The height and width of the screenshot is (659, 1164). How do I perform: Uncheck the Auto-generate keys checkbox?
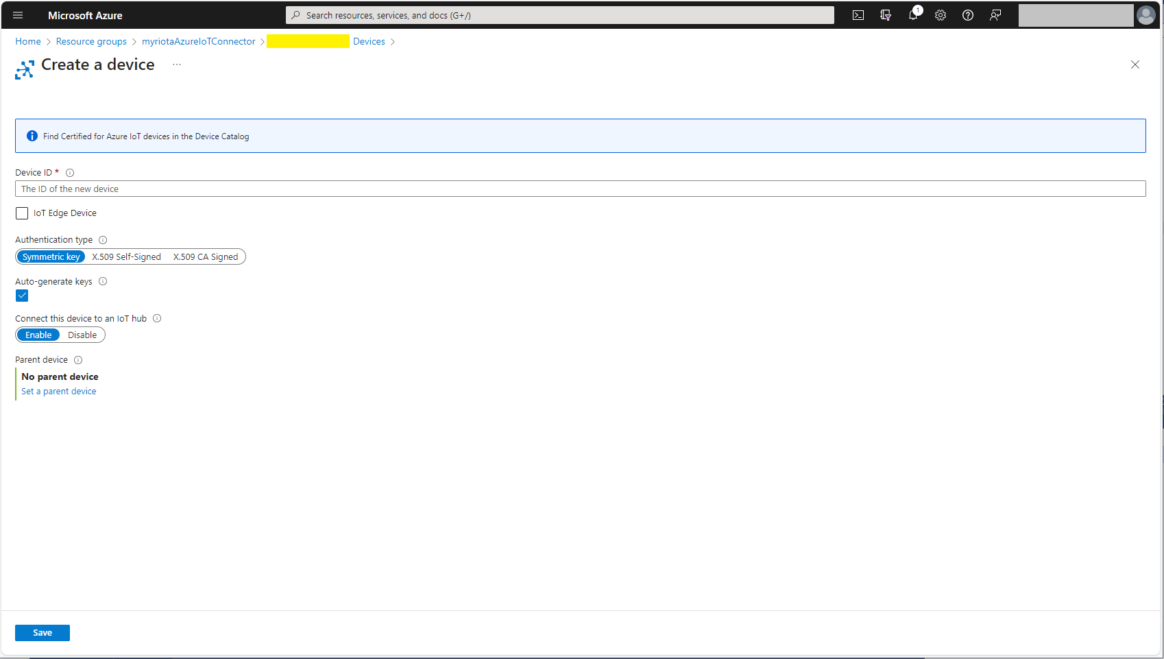pyautogui.click(x=22, y=296)
